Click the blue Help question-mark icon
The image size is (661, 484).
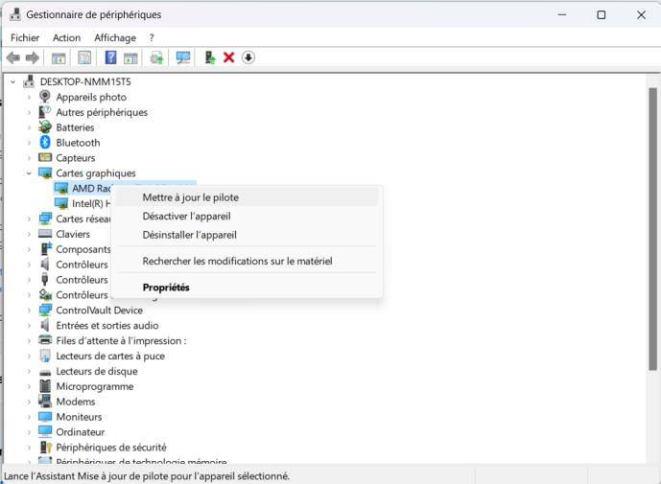tap(110, 58)
